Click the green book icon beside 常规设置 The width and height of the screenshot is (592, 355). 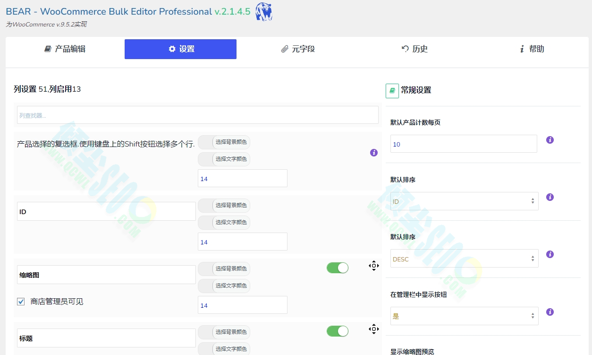point(392,91)
